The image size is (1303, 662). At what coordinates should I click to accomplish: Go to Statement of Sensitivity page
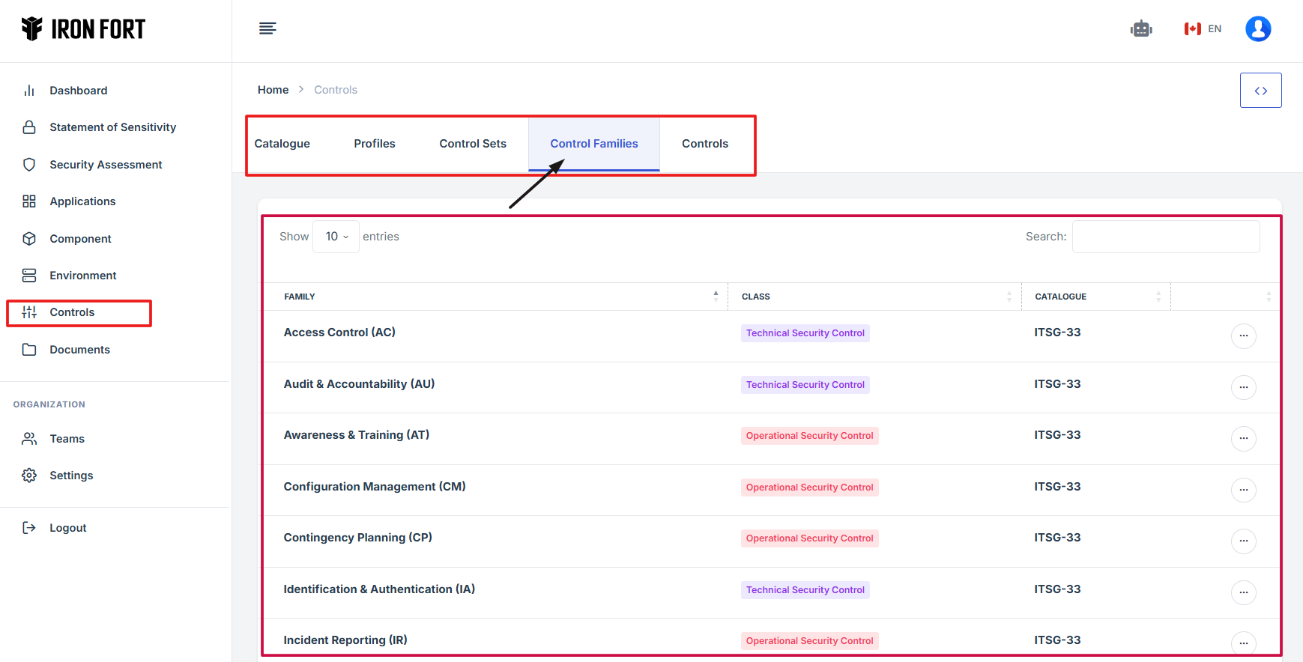(112, 127)
